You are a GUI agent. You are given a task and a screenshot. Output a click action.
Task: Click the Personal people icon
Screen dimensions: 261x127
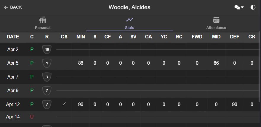(43, 20)
